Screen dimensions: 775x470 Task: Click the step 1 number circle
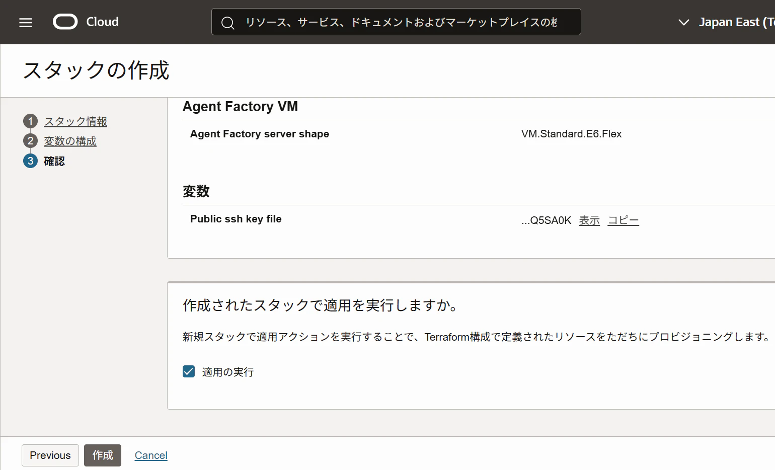coord(30,121)
